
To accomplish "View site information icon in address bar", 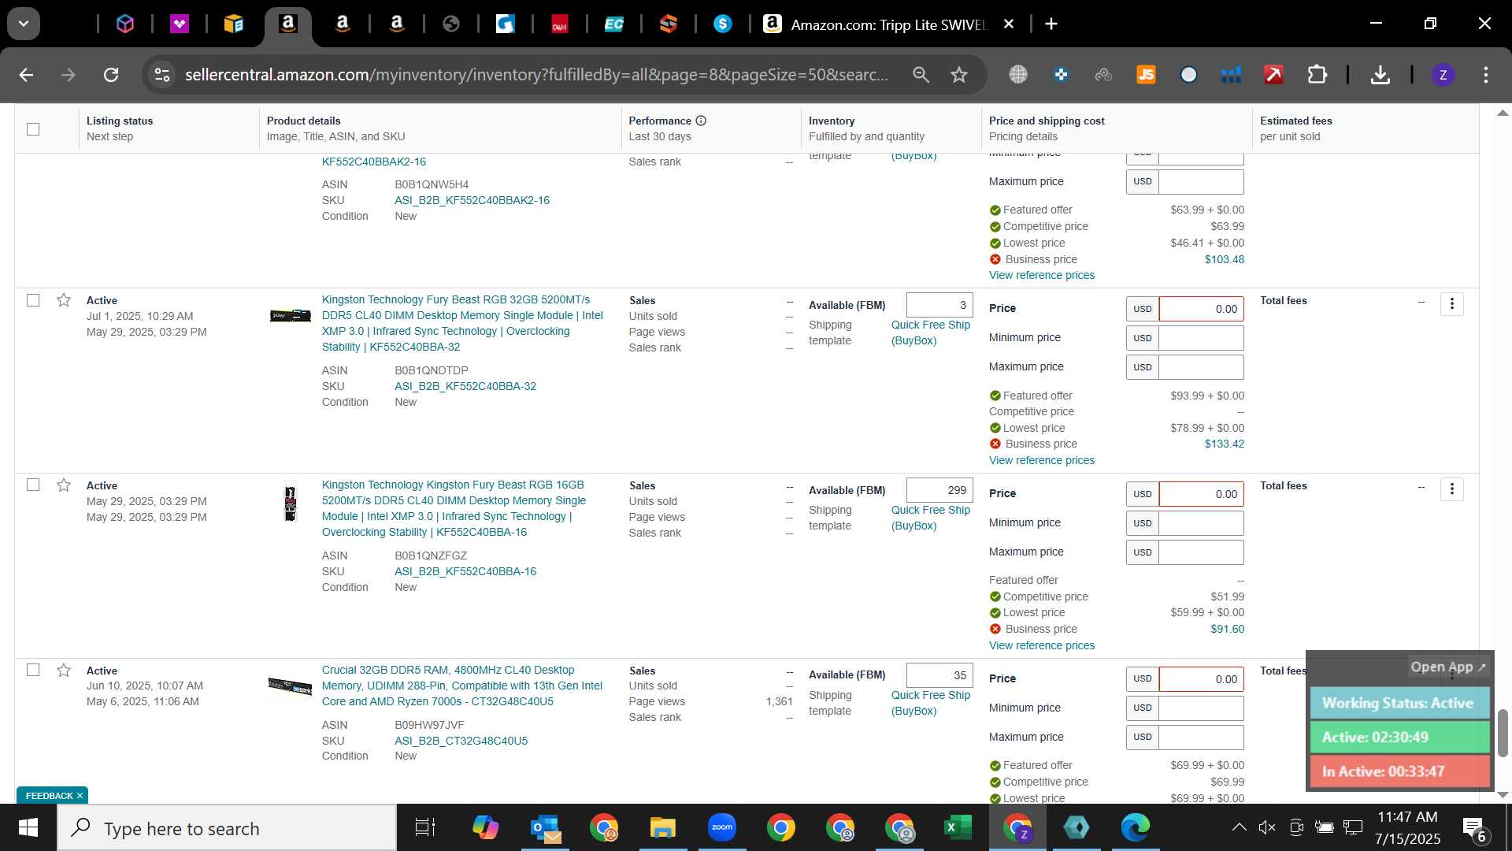I will coord(162,75).
